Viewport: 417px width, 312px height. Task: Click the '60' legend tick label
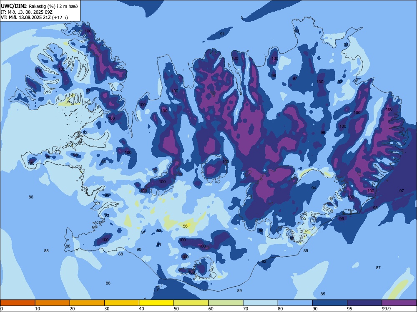click(x=211, y=309)
